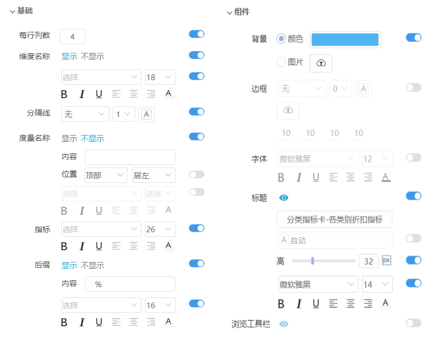Open position dropdown 顶部
This screenshot has width=434, height=337.
click(x=106, y=175)
